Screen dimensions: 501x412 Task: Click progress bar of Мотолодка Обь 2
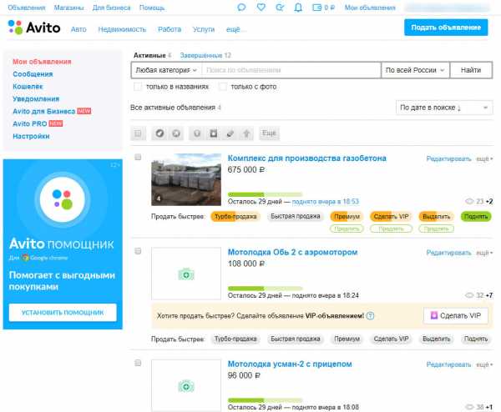265,289
